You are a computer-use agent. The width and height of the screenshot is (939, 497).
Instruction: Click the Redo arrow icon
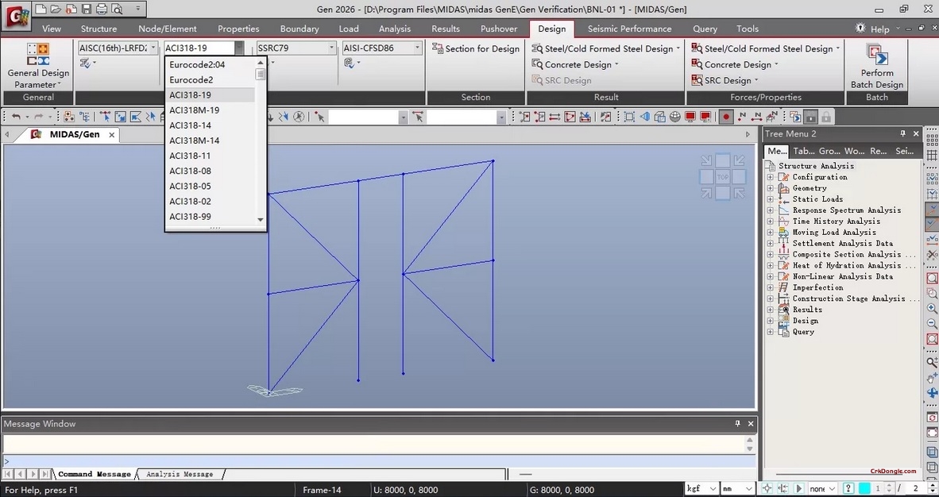39,117
